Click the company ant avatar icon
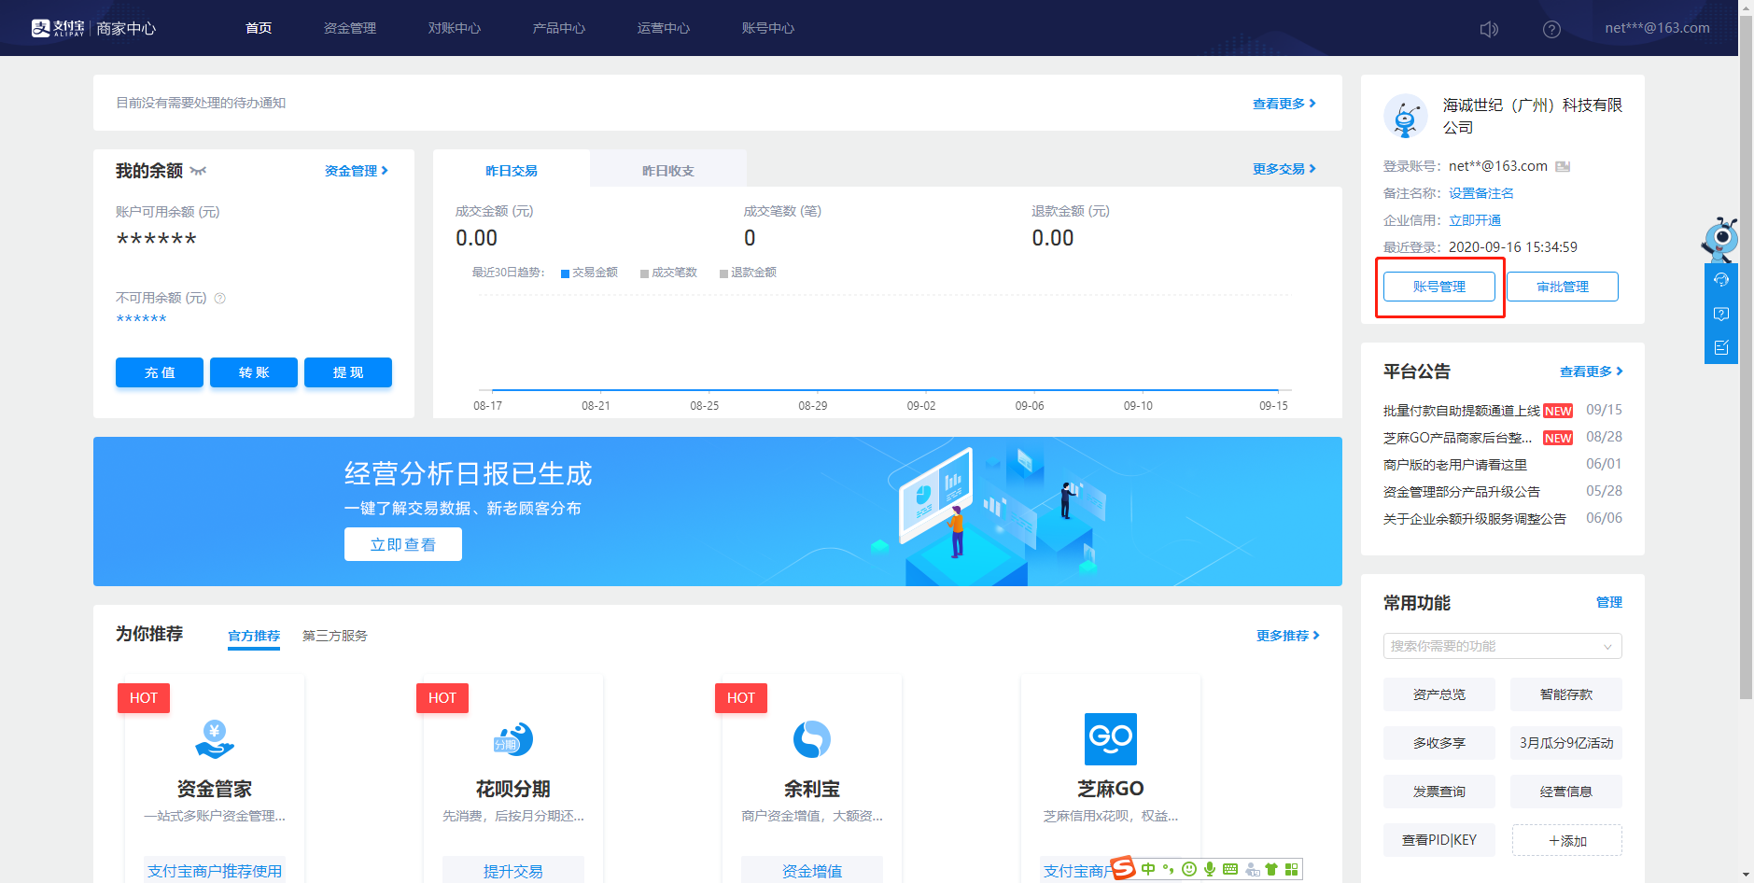This screenshot has width=1754, height=883. pos(1406,117)
